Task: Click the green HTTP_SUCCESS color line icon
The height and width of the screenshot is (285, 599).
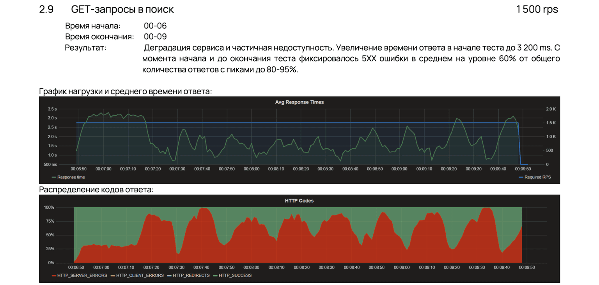Action: (215, 276)
